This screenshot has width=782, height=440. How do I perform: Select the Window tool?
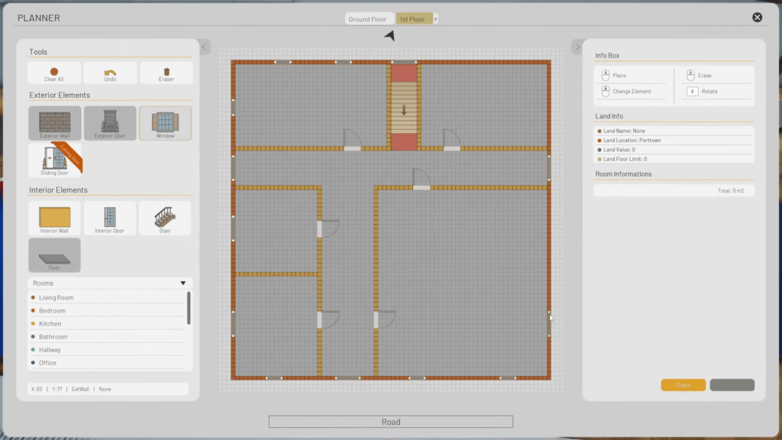point(165,122)
